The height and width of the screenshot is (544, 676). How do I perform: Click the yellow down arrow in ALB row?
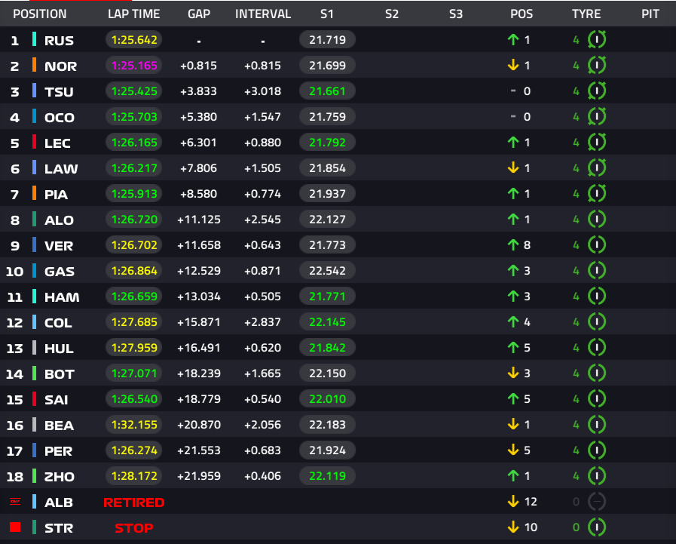[x=513, y=501]
